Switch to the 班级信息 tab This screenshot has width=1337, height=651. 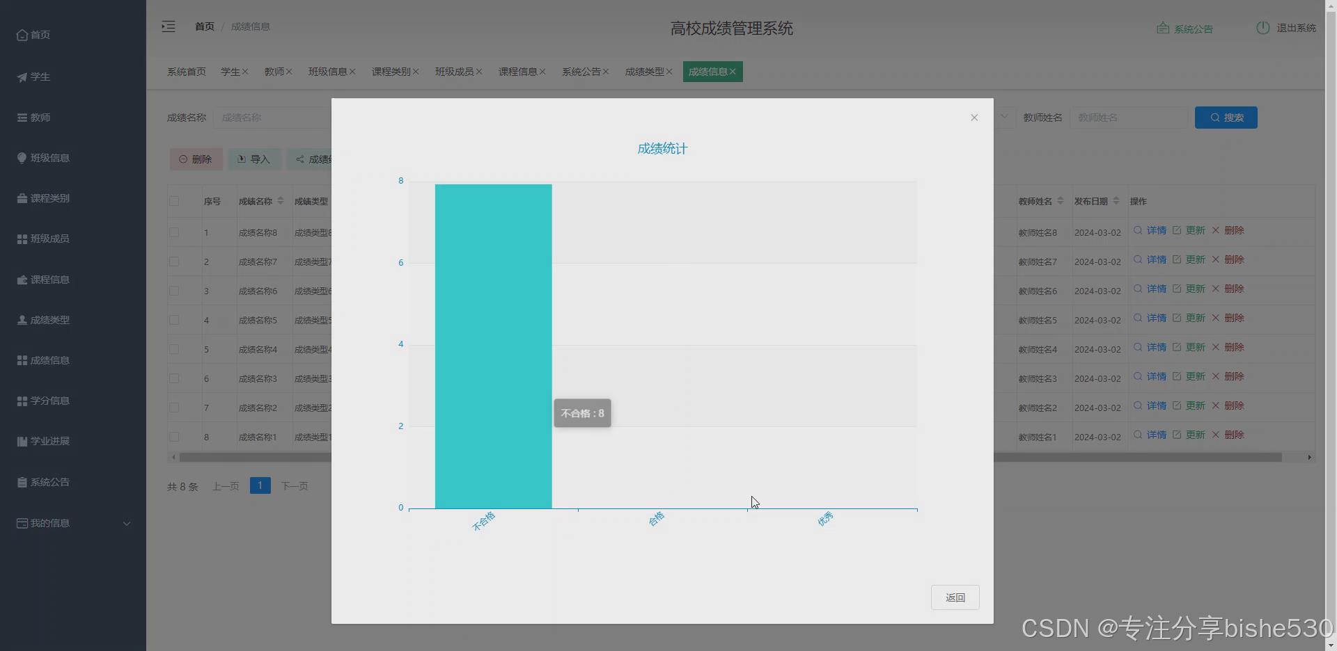click(x=328, y=72)
